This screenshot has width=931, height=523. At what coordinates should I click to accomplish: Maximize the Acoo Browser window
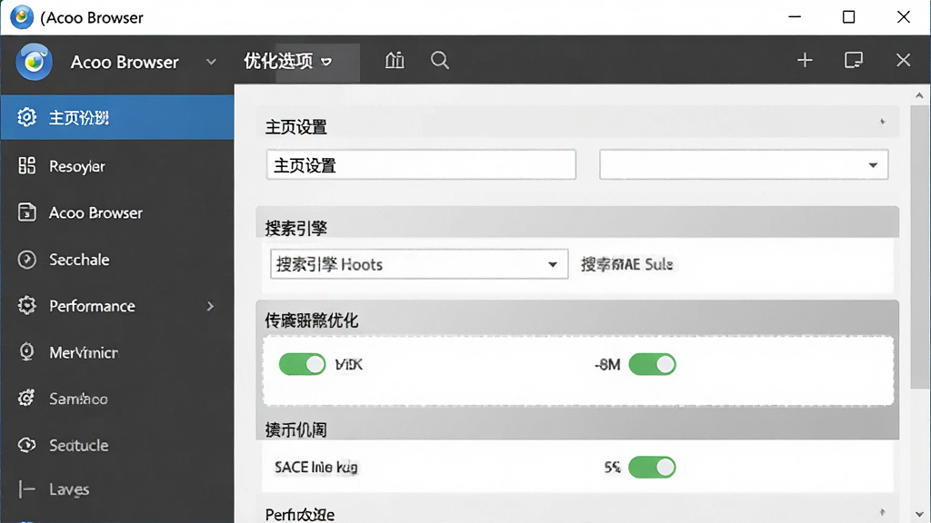[848, 16]
